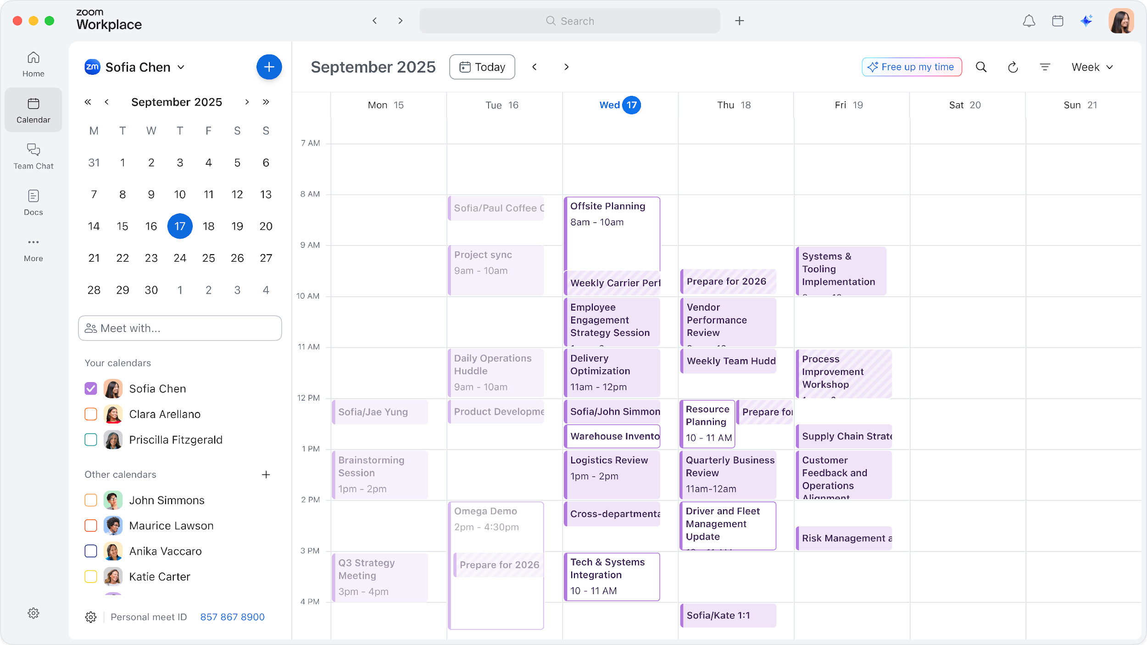Click the Free up my time button
The image size is (1147, 645).
coord(911,67)
